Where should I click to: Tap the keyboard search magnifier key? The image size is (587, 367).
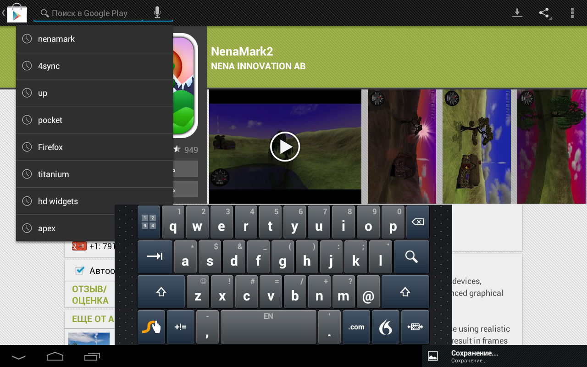[411, 257]
